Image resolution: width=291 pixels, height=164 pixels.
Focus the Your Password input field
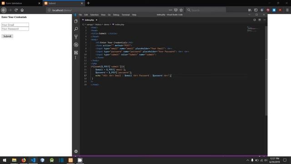click(15, 29)
